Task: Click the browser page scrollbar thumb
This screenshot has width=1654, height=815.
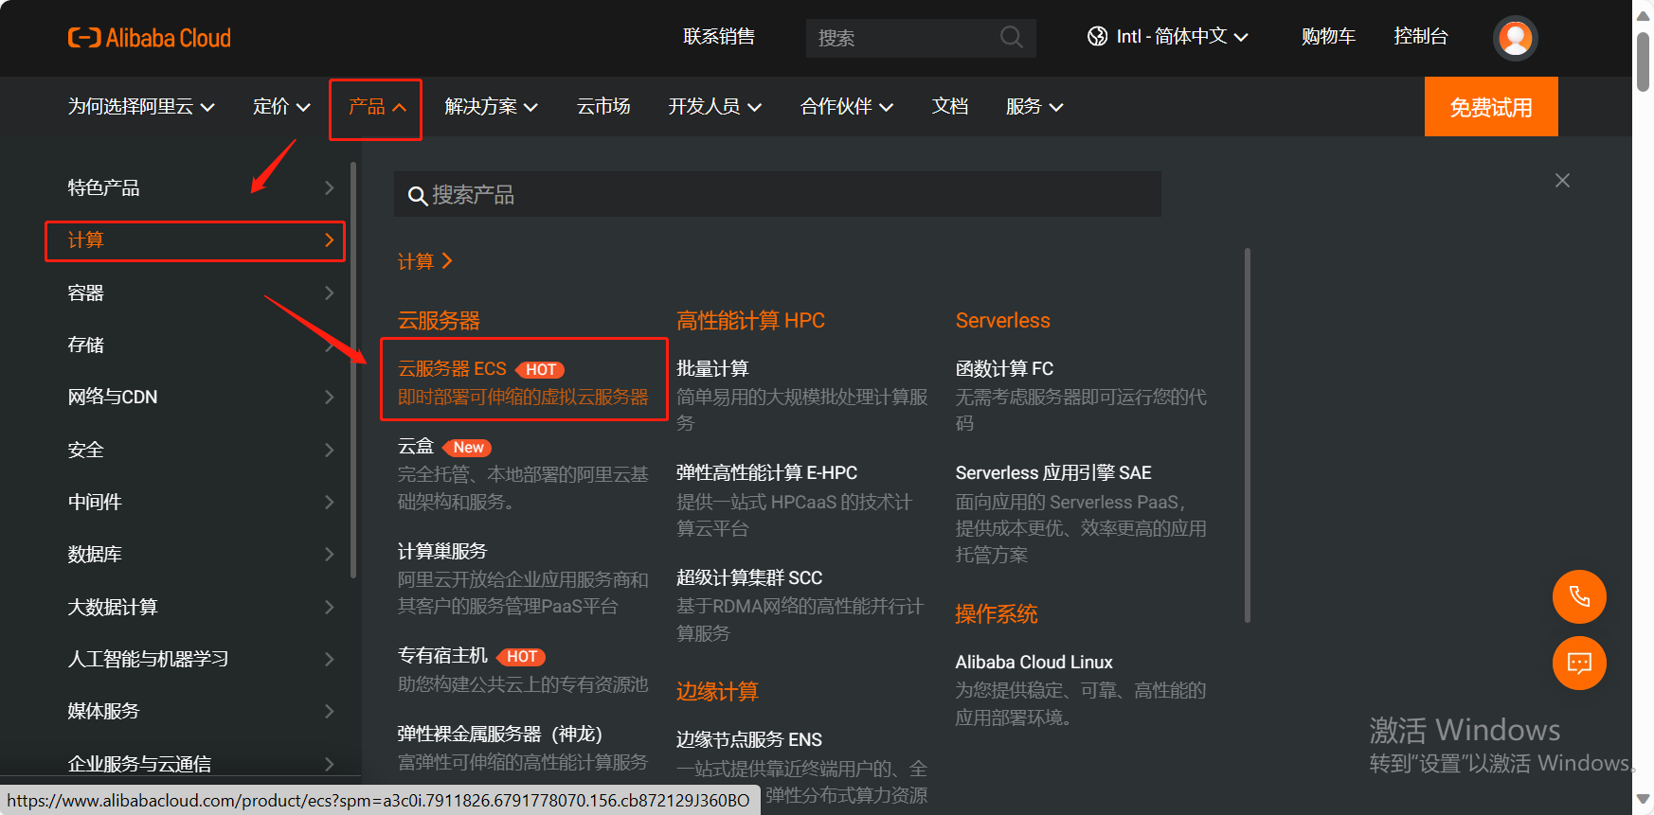Action: pyautogui.click(x=1644, y=62)
